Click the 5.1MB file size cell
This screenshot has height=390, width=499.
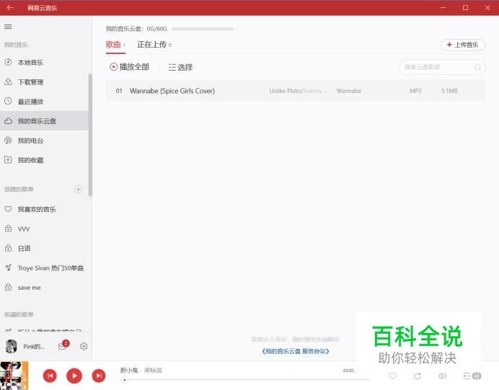[449, 91]
